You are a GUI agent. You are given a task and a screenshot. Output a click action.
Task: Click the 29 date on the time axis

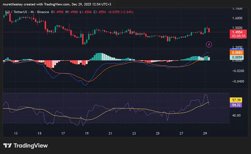pyautogui.click(x=205, y=133)
